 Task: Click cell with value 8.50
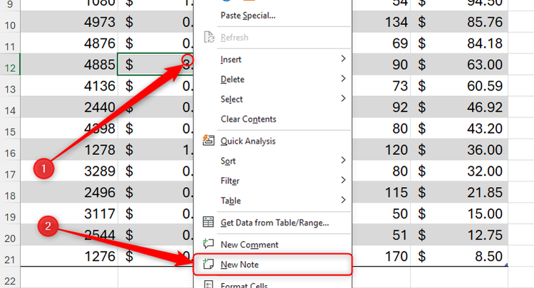459,256
